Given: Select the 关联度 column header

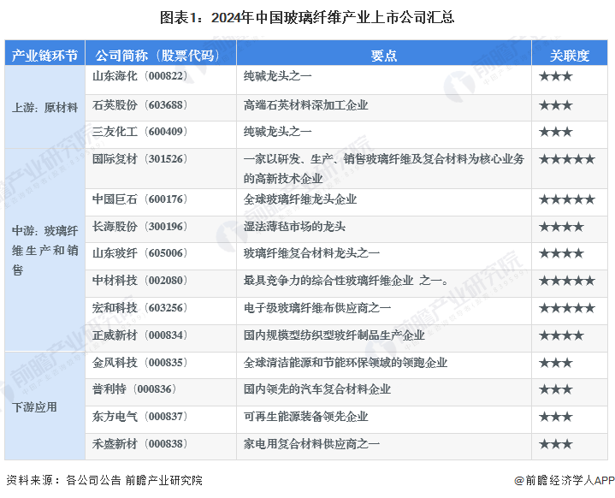Looking at the screenshot, I should tap(570, 56).
